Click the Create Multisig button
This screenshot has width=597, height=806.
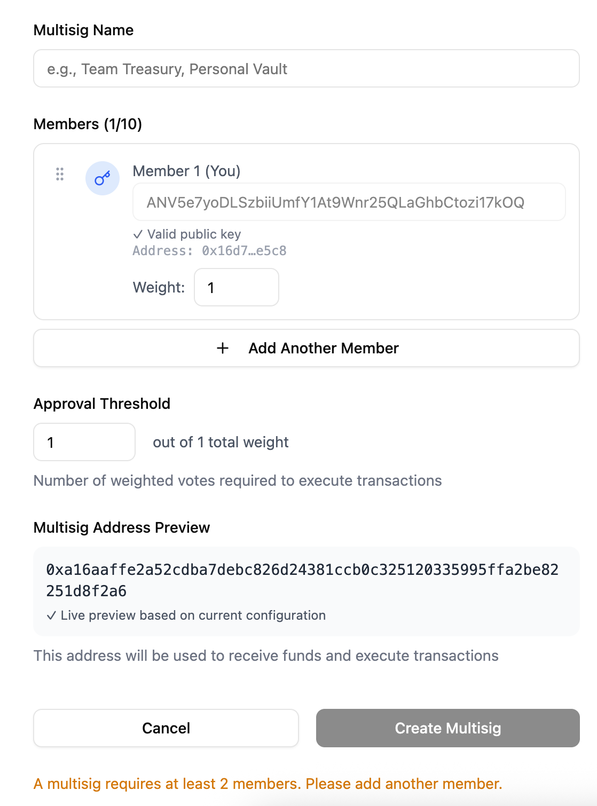(x=447, y=728)
